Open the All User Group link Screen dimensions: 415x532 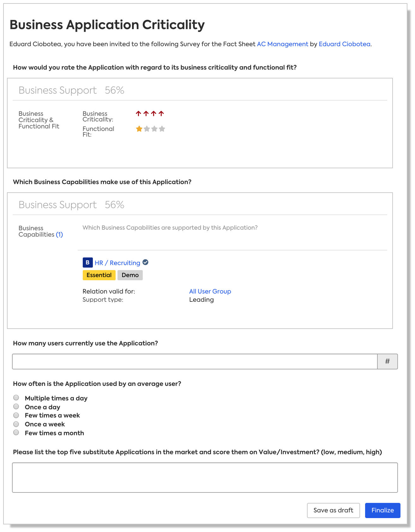tap(210, 291)
